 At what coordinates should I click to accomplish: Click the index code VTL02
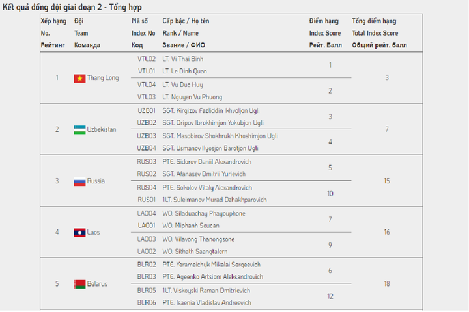click(x=147, y=58)
